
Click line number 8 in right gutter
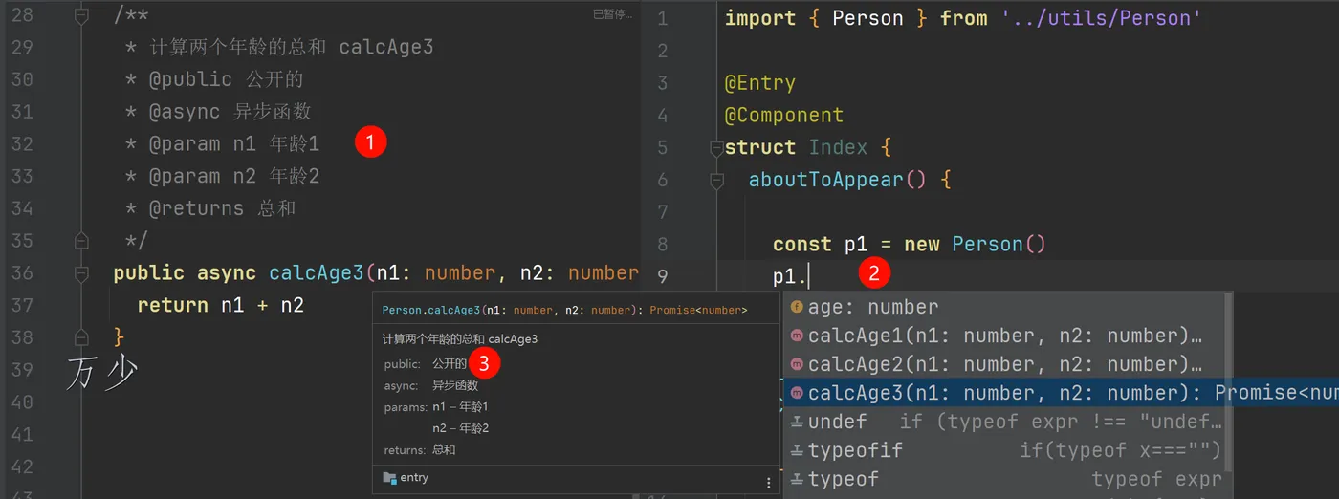[x=663, y=245]
